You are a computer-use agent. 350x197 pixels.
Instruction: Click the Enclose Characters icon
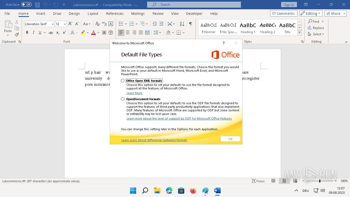pos(111,33)
